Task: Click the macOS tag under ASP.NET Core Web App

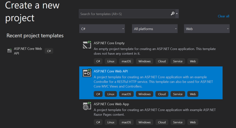Action: pyautogui.click(x=126, y=122)
